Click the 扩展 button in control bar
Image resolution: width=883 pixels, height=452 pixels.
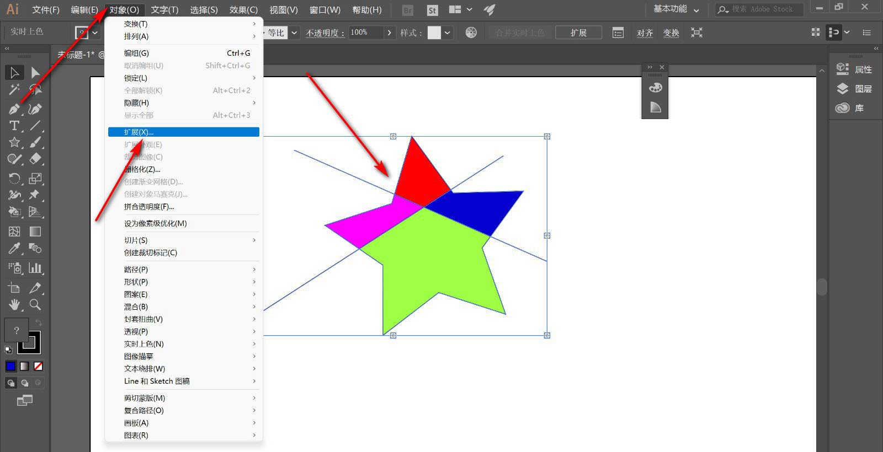click(578, 33)
